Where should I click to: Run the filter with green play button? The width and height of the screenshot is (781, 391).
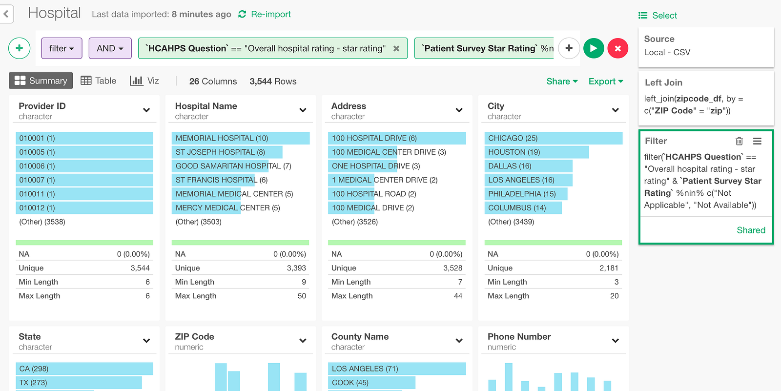594,48
